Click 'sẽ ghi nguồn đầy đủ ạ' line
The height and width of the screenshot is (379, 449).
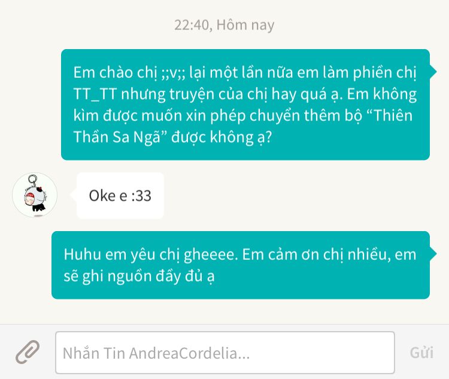pos(139,277)
